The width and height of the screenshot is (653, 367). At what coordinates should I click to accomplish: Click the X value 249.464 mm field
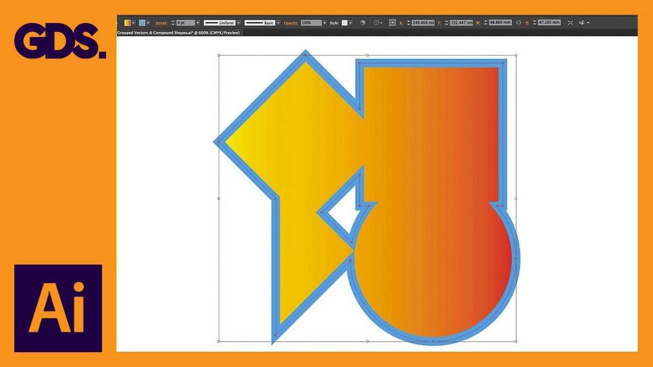(x=423, y=23)
